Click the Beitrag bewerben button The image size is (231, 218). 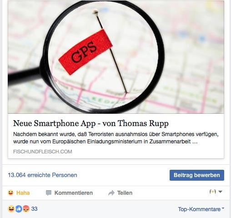(197, 175)
